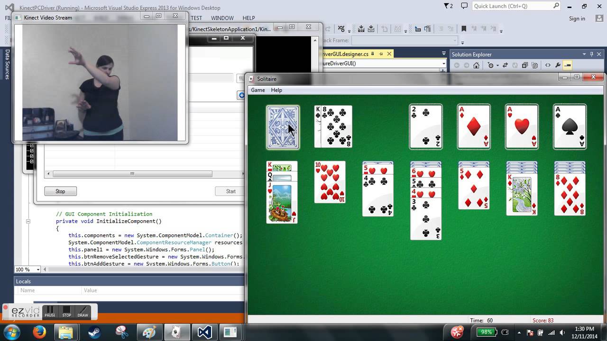Open the editor tab list dropdown
Image resolution: width=607 pixels, height=341 pixels.
coord(444,54)
